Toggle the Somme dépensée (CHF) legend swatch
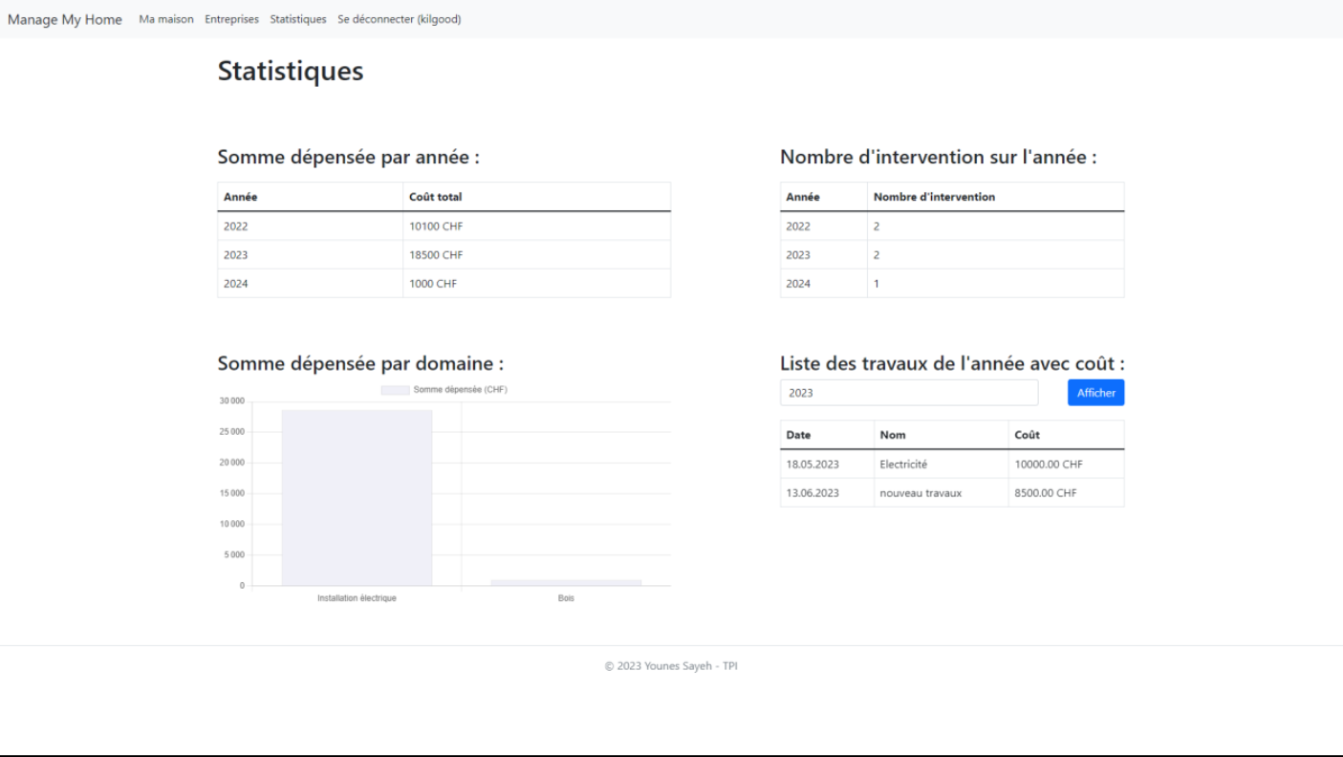 395,390
